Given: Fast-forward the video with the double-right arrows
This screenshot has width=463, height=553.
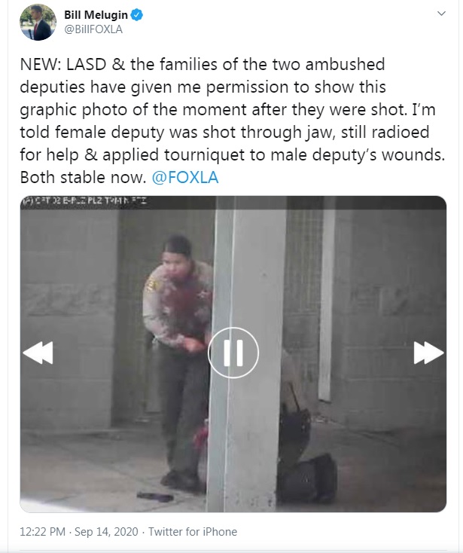Looking at the screenshot, I should (428, 353).
